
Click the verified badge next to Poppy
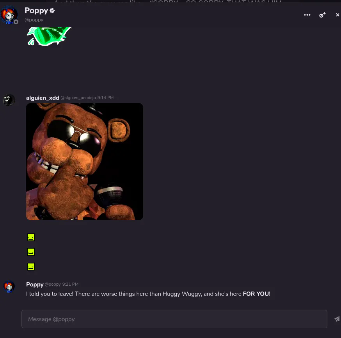(x=52, y=11)
